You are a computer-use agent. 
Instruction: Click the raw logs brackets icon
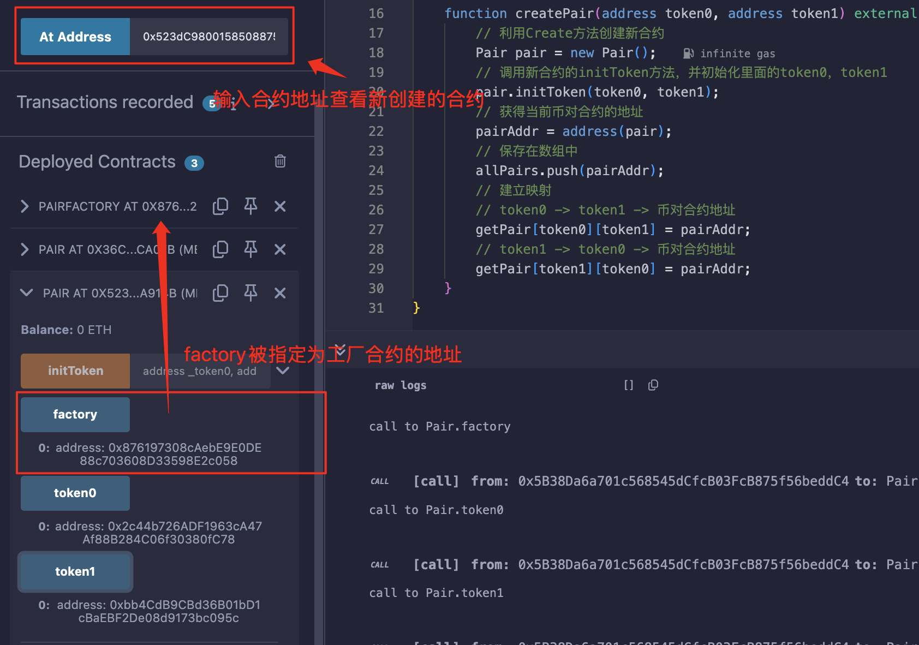pos(629,385)
